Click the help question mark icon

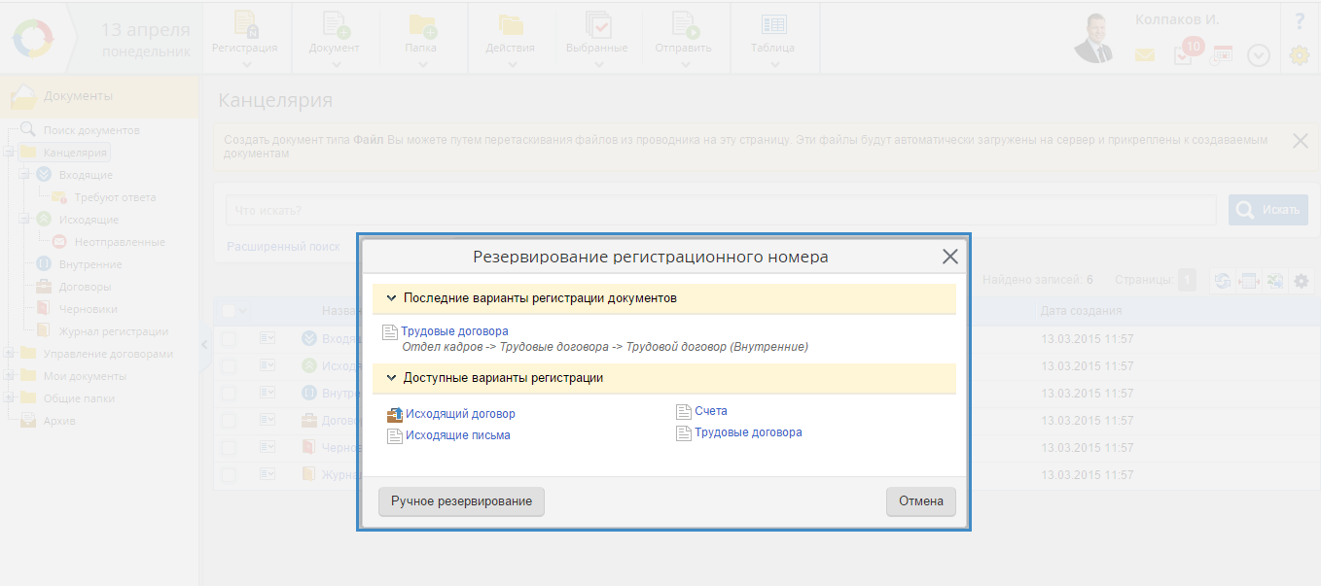[x=1299, y=20]
